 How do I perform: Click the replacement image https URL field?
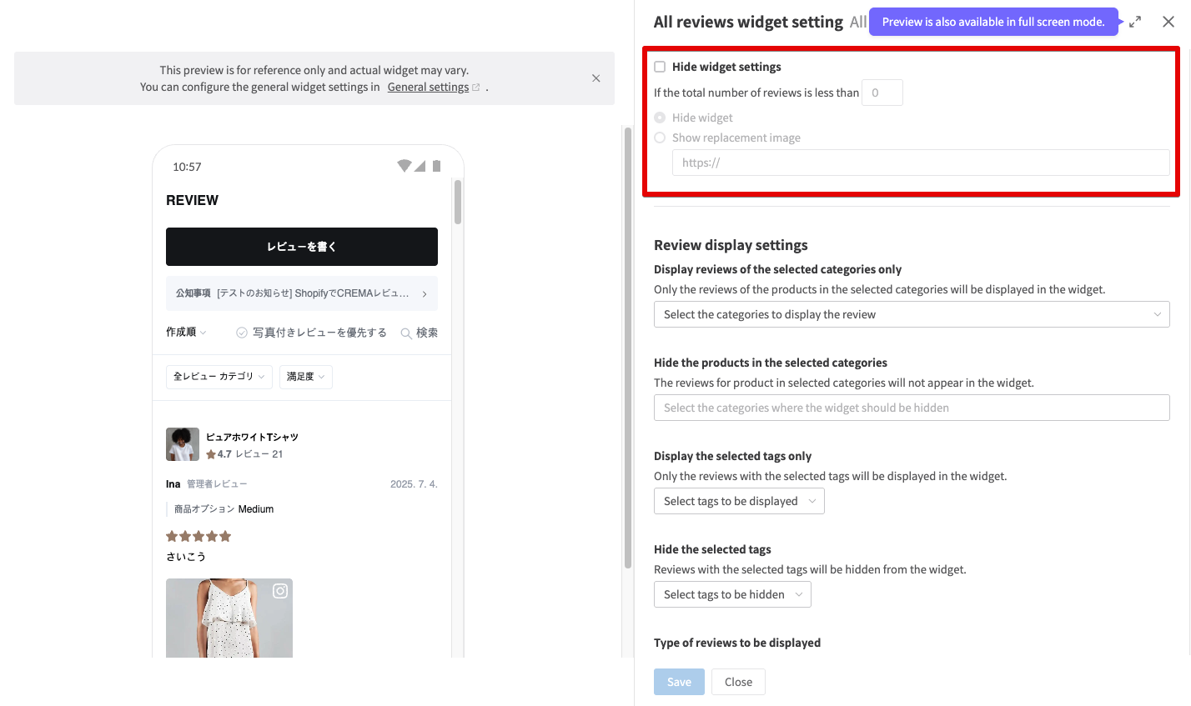920,163
